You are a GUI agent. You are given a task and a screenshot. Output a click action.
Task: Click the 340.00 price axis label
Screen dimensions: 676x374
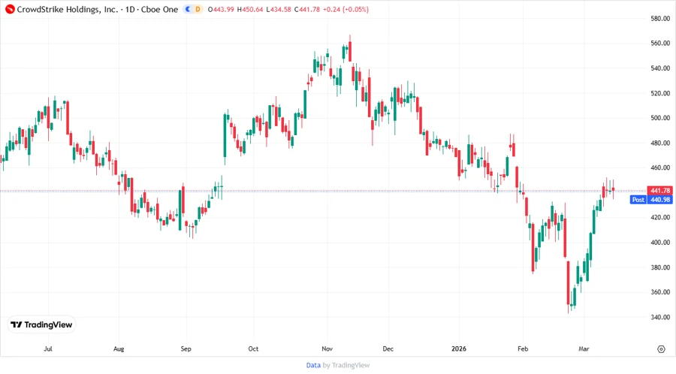[660, 317]
